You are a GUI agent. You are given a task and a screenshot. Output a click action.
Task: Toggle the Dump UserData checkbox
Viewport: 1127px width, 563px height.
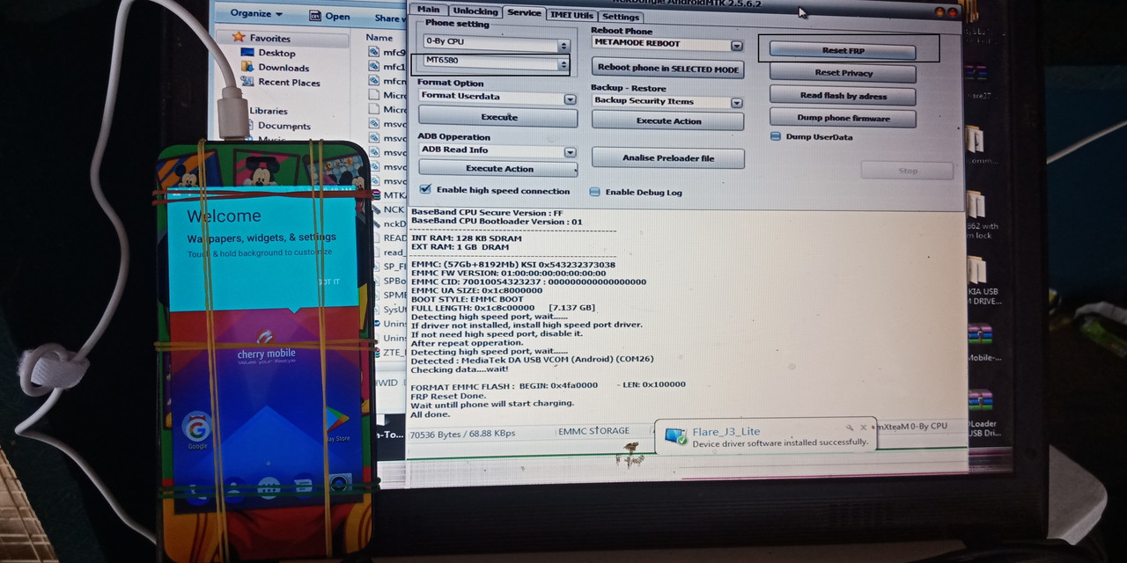(x=776, y=136)
